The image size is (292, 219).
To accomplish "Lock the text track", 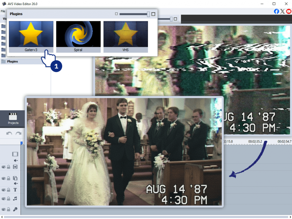I will click(9, 190).
